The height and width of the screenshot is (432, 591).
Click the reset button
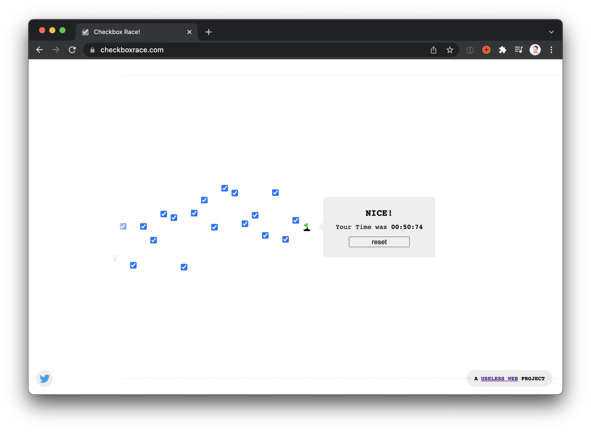pos(379,242)
